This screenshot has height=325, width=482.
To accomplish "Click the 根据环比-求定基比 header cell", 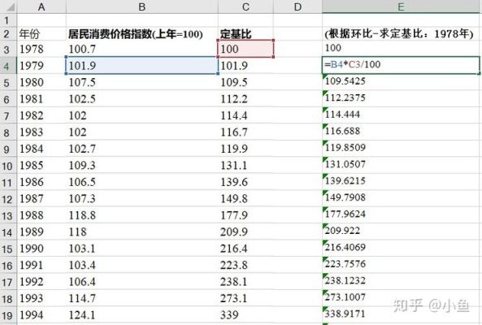I will (401, 34).
